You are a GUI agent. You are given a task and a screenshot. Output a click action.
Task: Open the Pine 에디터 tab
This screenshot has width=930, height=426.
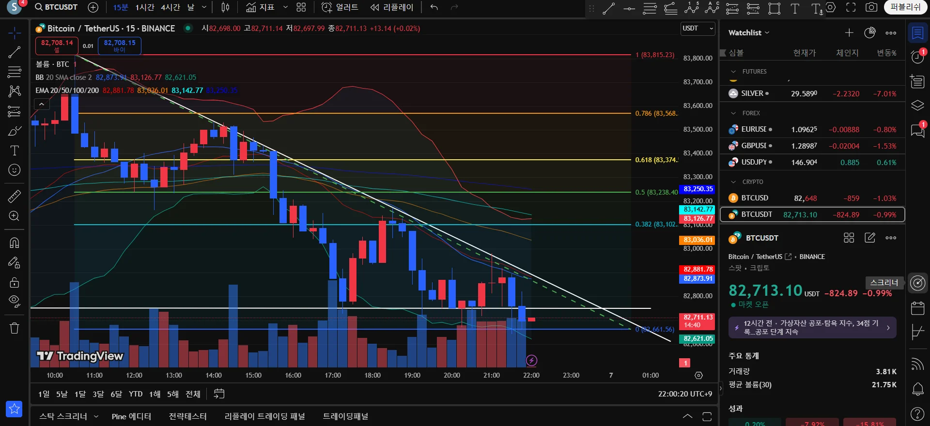[x=131, y=416]
